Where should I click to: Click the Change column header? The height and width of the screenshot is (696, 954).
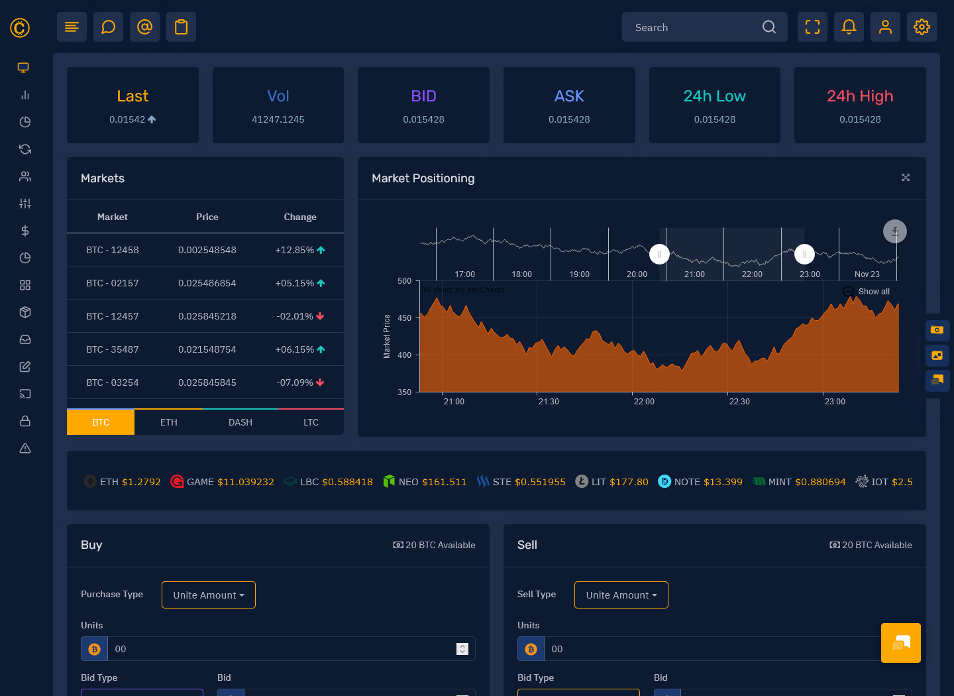(x=300, y=217)
